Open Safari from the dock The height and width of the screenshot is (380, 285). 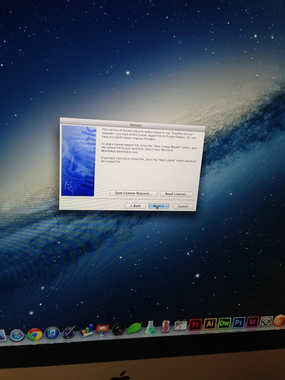point(17,335)
